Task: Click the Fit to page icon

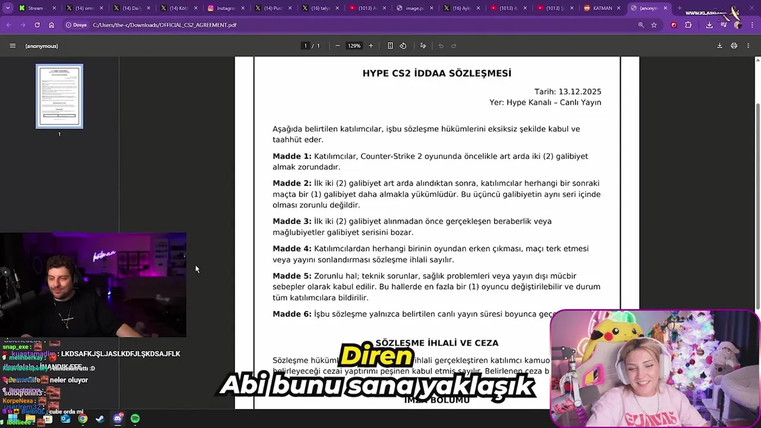Action: coord(390,46)
